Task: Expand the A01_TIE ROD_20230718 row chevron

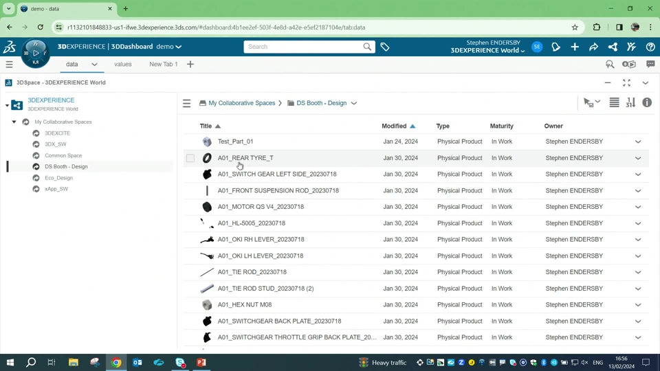Action: 638,272
